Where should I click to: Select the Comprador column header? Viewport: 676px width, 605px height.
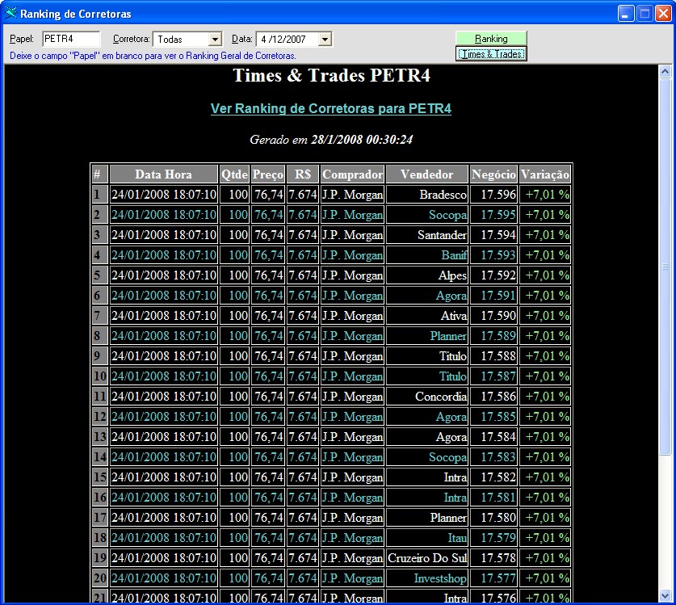352,174
